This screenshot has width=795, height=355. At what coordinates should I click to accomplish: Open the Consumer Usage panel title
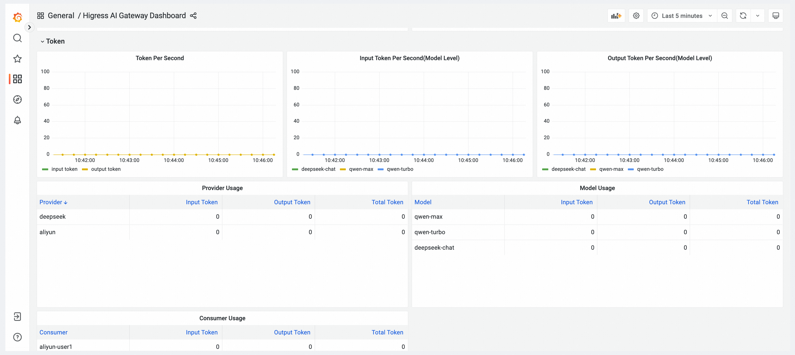[x=222, y=318]
